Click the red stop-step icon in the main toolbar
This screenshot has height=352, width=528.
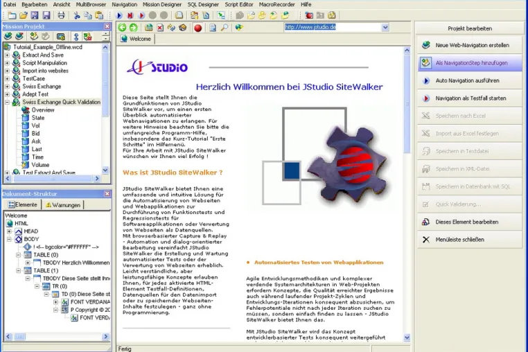click(x=130, y=15)
